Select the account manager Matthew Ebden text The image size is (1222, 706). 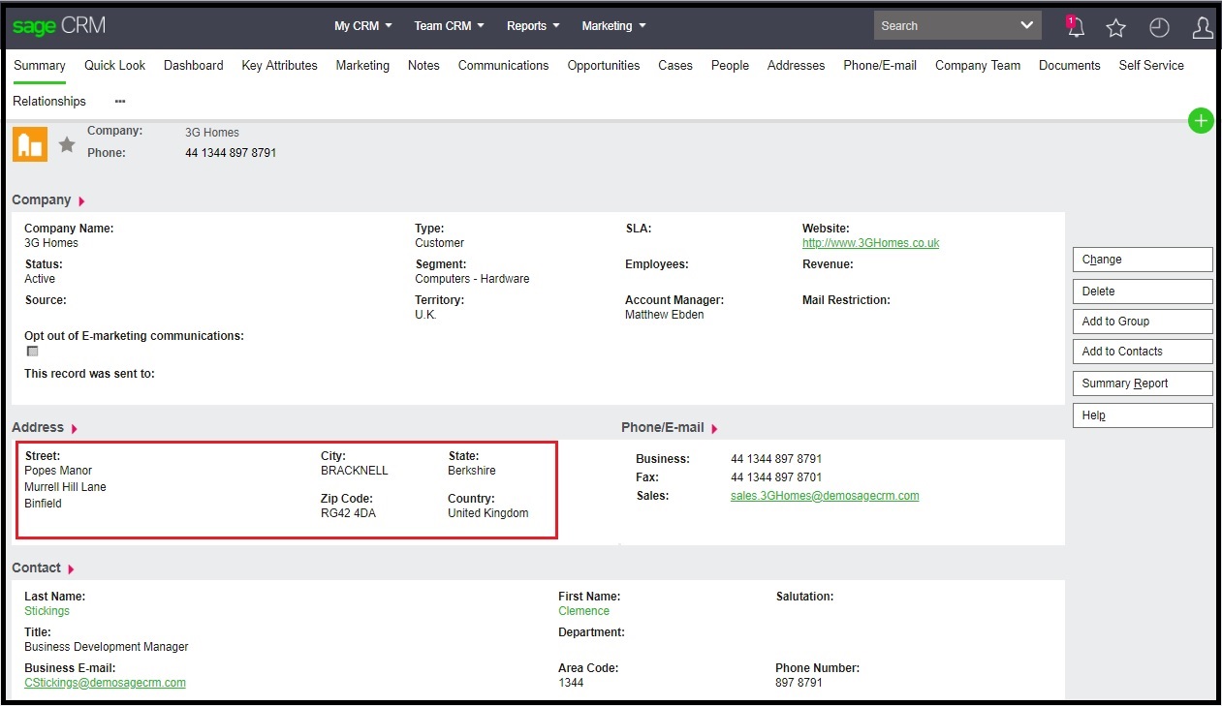[x=664, y=315]
